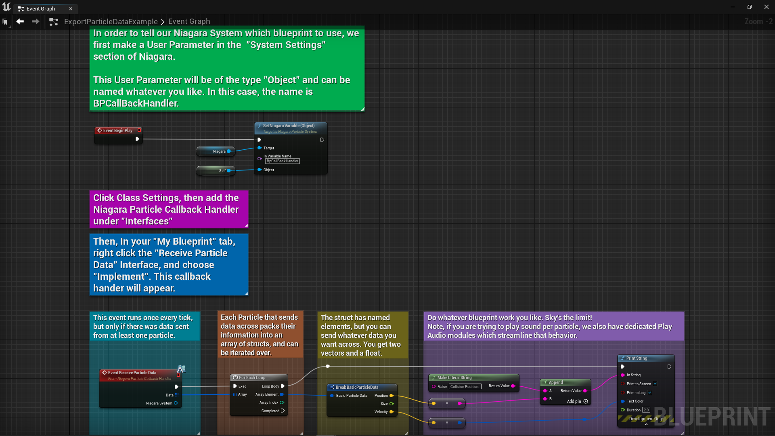The image size is (775, 436).
Task: Click the Set Niagara Variable exec output pin
Action: (x=322, y=140)
